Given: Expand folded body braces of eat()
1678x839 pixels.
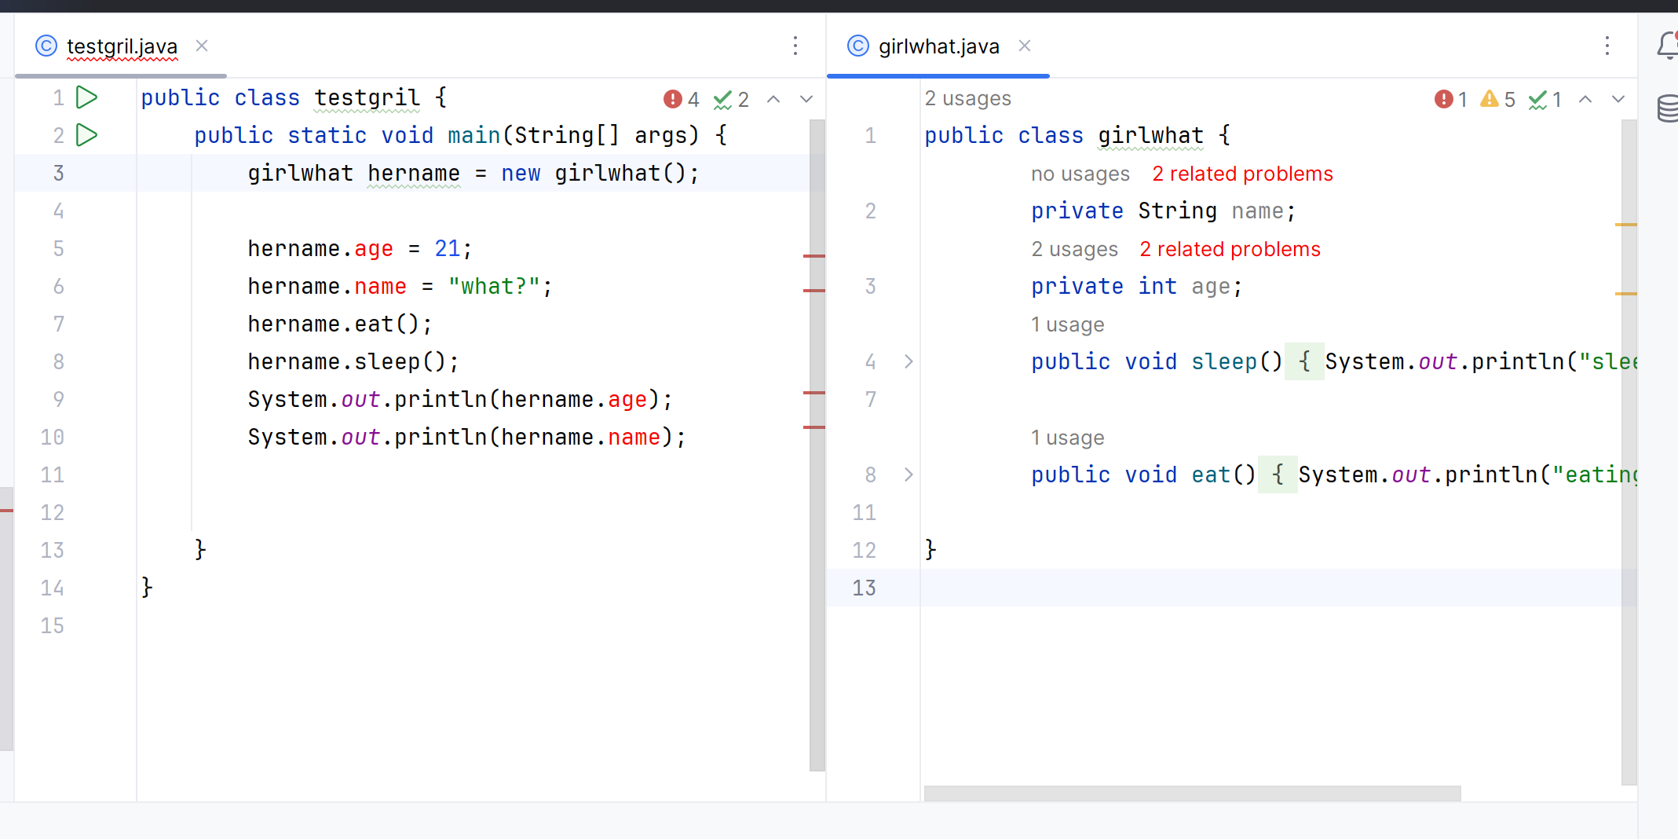Looking at the screenshot, I should coord(1278,474).
